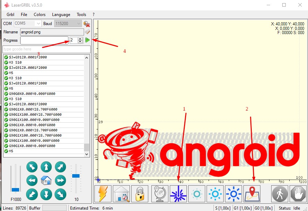Click the large sun high-power laser icon
The image size is (308, 211).
(233, 194)
